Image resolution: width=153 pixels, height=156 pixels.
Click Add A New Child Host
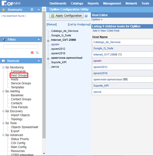[x=106, y=31]
